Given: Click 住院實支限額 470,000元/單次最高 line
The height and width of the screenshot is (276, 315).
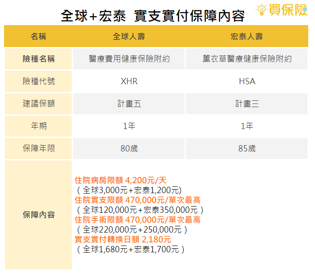Looking at the screenshot, I should 138,200.
